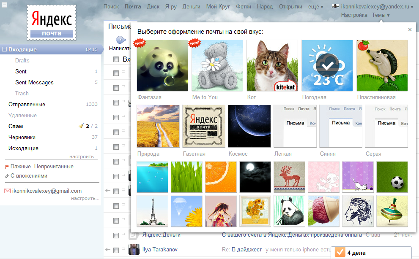Select the Погодная weather theme
The width and height of the screenshot is (419, 259).
tap(327, 66)
